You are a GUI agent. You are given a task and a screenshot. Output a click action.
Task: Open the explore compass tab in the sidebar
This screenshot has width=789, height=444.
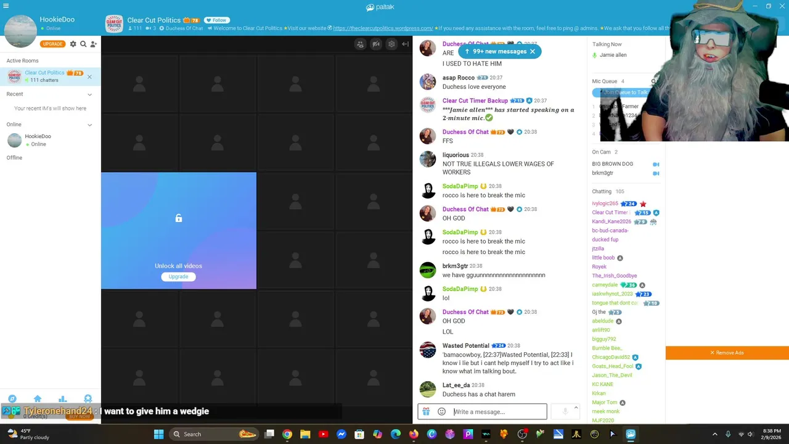[12, 399]
